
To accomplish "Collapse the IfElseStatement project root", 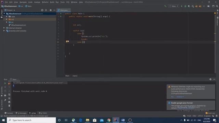I will (x=4, y=14).
